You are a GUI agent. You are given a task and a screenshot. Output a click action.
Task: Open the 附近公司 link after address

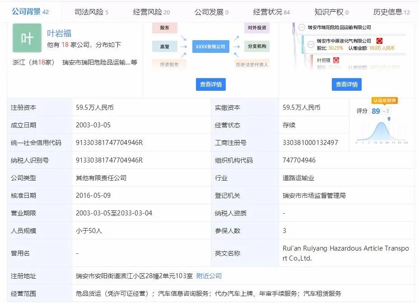[x=209, y=276]
